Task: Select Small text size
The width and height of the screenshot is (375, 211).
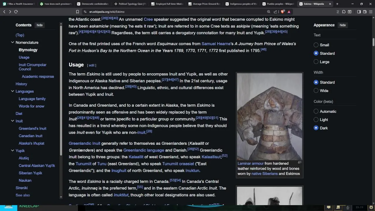Action: [316, 45]
